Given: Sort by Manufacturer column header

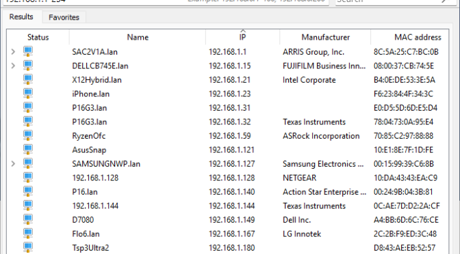Looking at the screenshot, I should click(325, 37).
